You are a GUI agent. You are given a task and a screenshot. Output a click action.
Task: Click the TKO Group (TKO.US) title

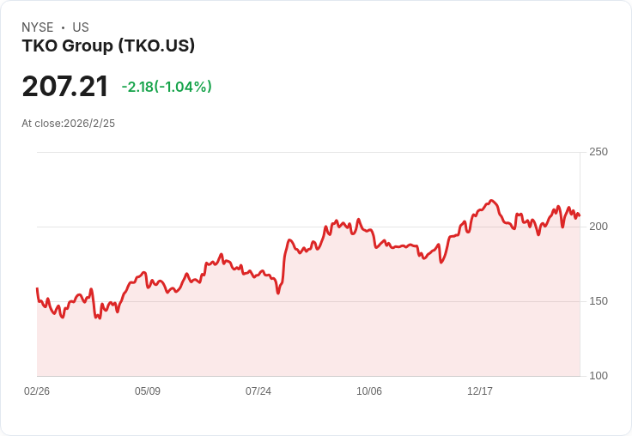pyautogui.click(x=108, y=45)
